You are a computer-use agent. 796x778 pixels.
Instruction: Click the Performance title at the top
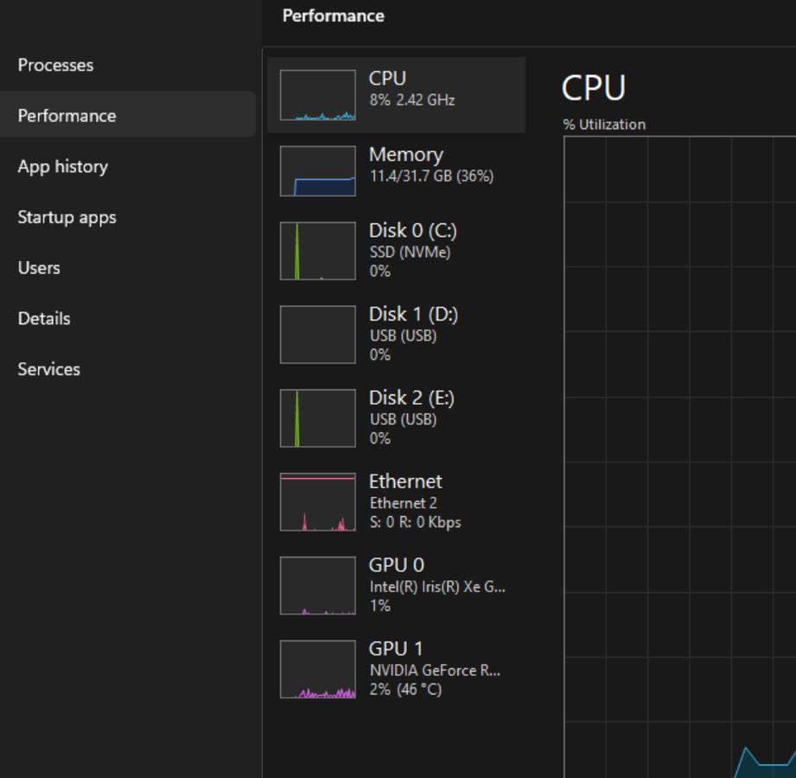point(333,16)
